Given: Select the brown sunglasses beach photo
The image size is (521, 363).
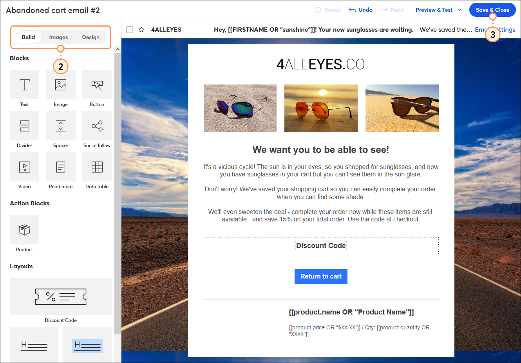Looking at the screenshot, I should tap(402, 108).
